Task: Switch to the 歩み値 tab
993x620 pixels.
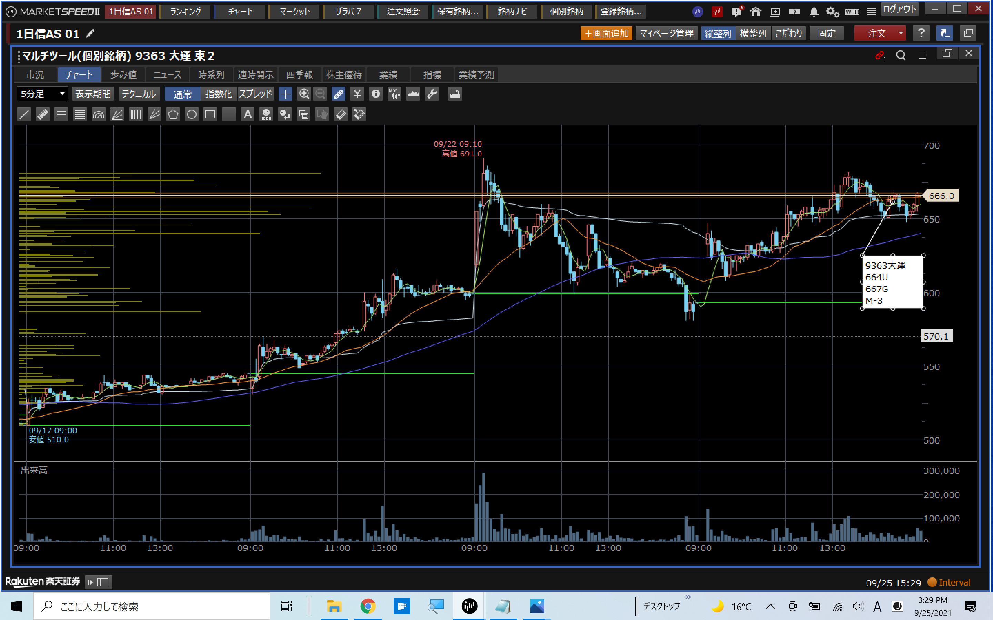Action: pyautogui.click(x=123, y=75)
